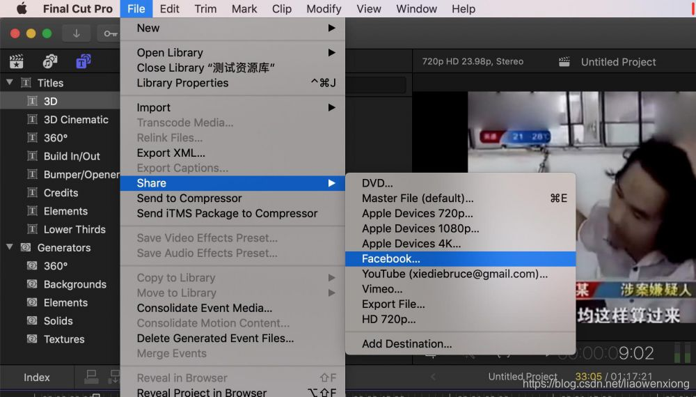Open the Apple menu
Screen dimensions: 696x397
pyautogui.click(x=22, y=9)
